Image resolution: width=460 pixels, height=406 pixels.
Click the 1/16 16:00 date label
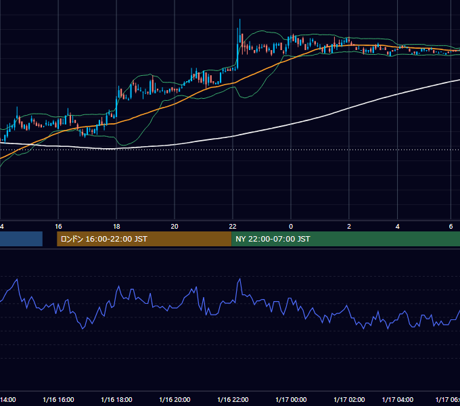58,399
